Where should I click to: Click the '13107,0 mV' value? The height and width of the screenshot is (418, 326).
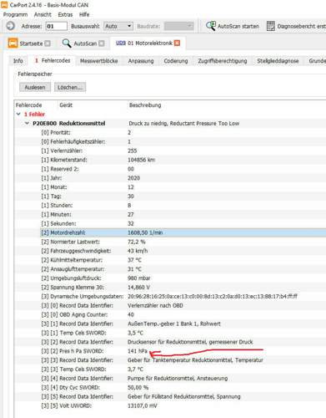pyautogui.click(x=143, y=405)
